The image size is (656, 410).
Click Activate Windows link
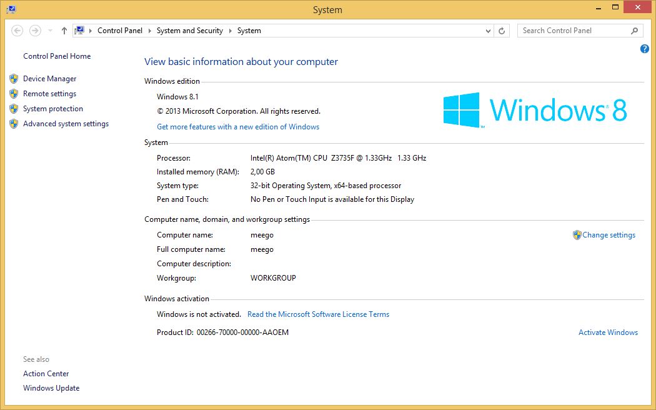pos(608,332)
